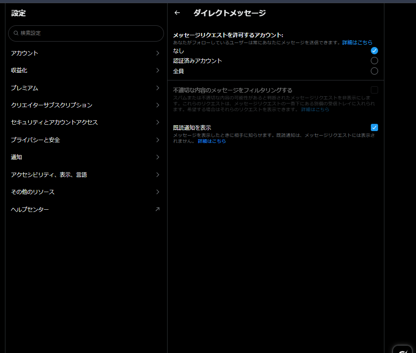416x353 pixels.
Task: Open the 収益化 settings menu
Action: 86,71
